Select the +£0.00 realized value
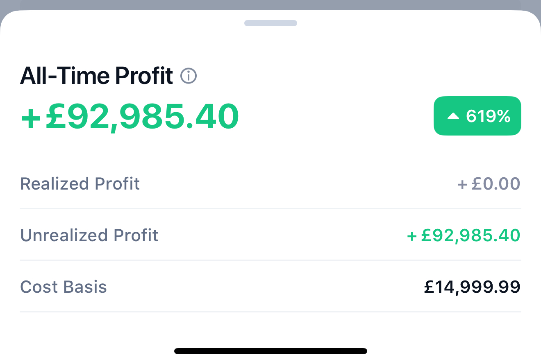541x364 pixels. coord(489,184)
